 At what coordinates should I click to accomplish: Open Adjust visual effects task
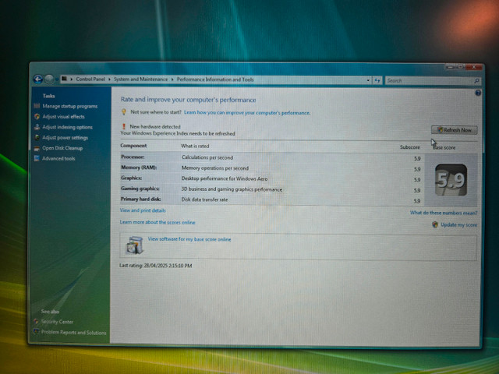64,117
